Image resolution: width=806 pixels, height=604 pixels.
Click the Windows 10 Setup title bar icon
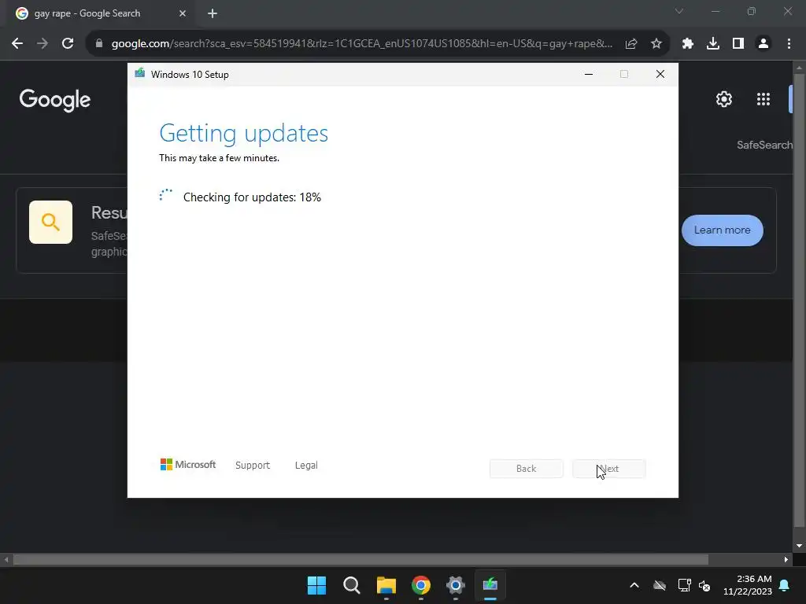coord(139,74)
